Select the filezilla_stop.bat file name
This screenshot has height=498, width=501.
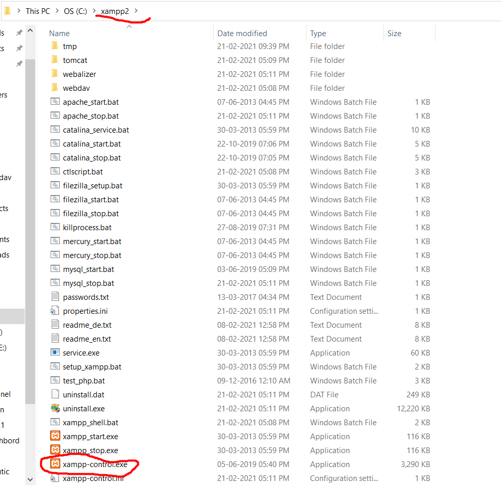(91, 213)
